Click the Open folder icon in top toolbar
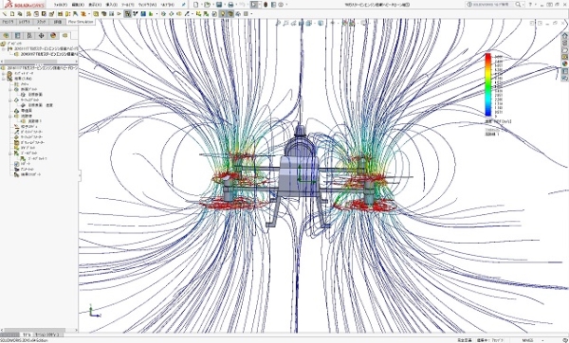The width and height of the screenshot is (569, 343). [x=207, y=5]
